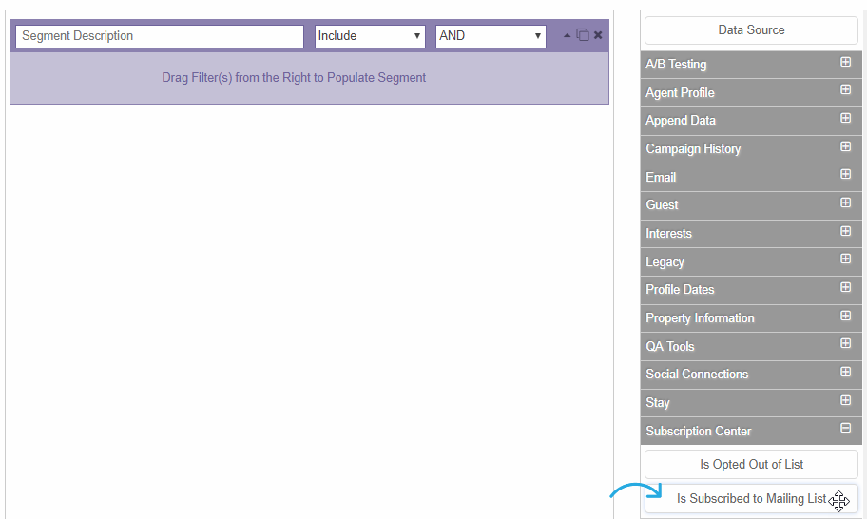This screenshot has width=867, height=519.
Task: Expand Profile Dates with its plus icon
Action: (845, 287)
